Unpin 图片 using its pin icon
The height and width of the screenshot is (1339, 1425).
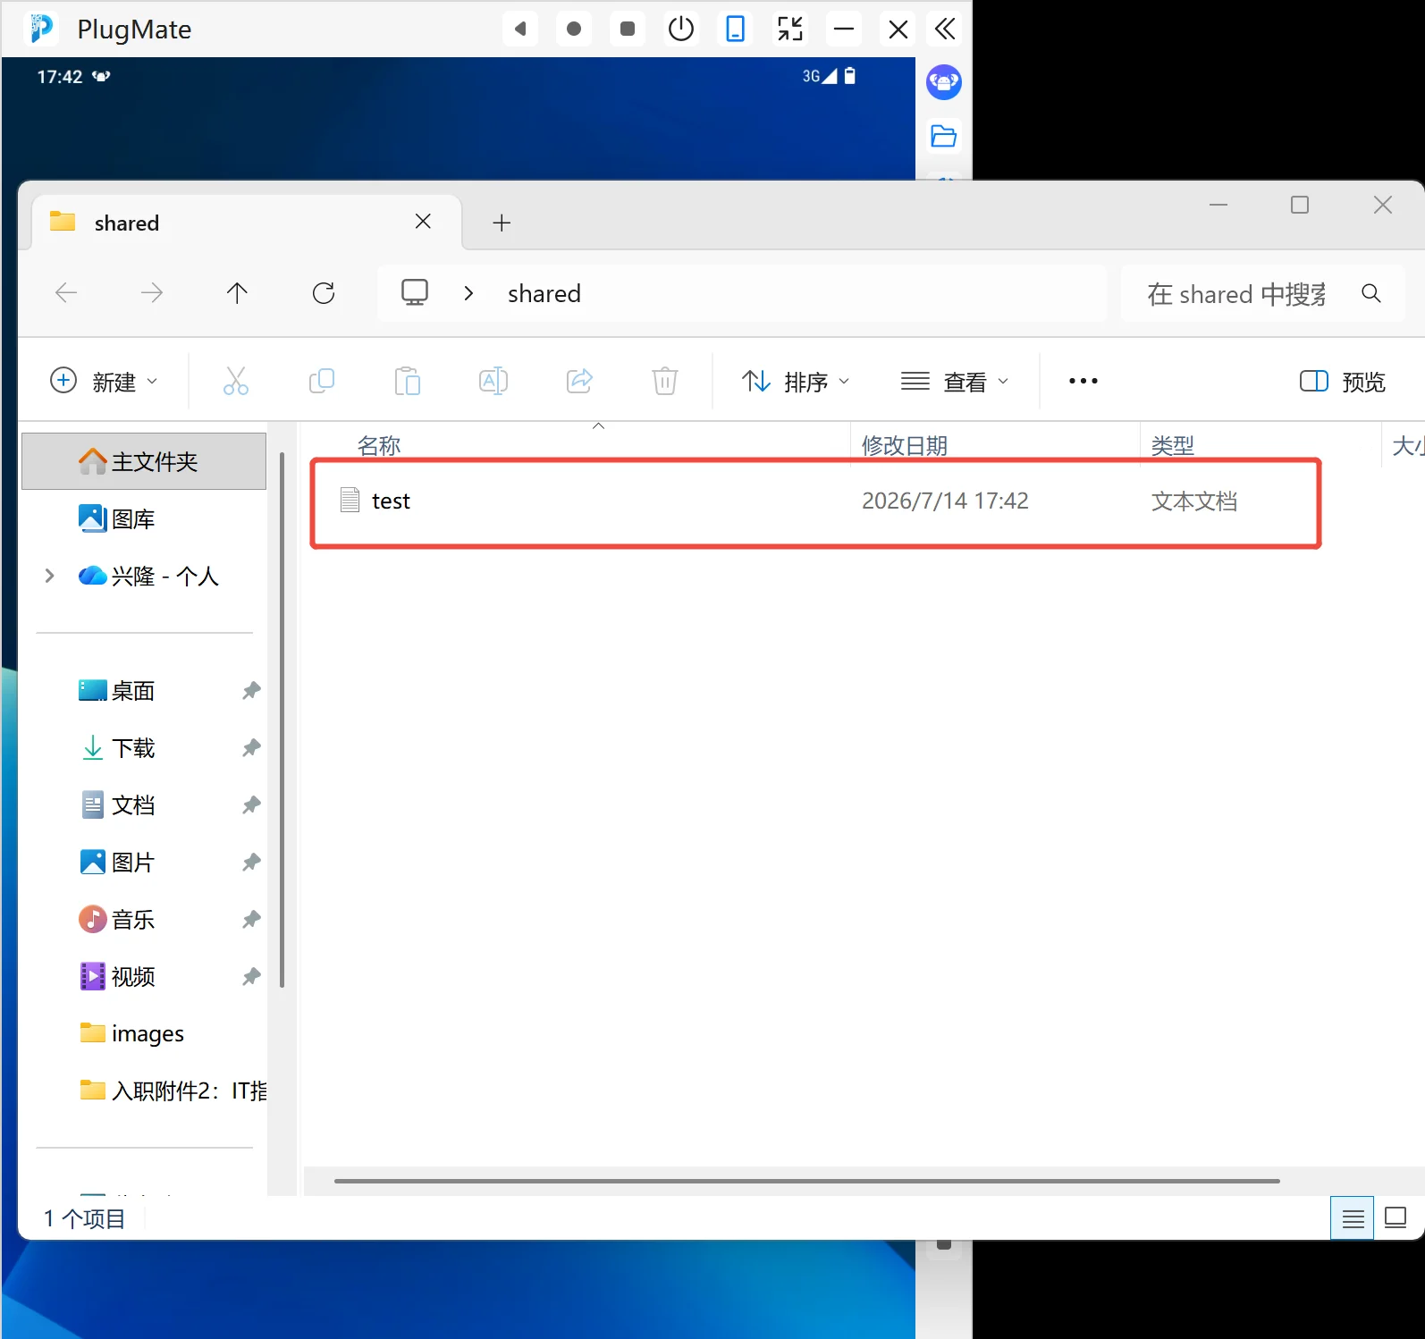pos(251,863)
